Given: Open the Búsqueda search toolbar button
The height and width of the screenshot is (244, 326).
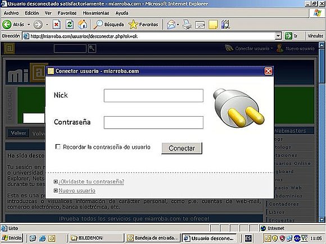Looking at the screenshot, I should click(x=108, y=25).
